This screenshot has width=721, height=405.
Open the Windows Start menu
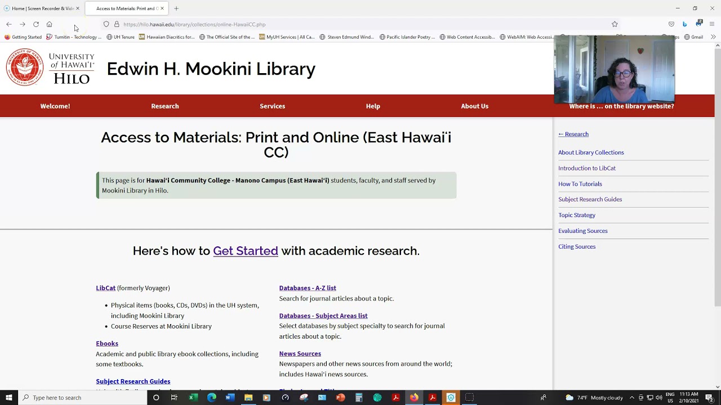pyautogui.click(x=9, y=398)
